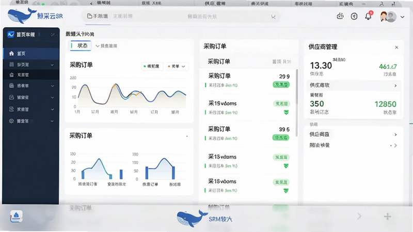413x232 pixels.
Task: Click the app icon at bottom-left bar
Action: (x=17, y=216)
